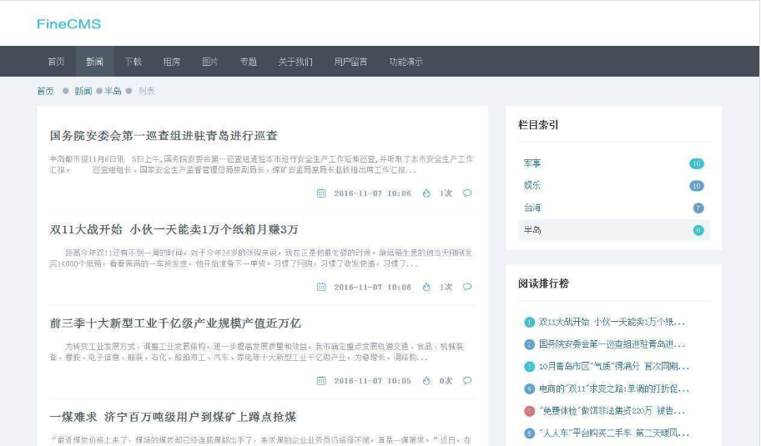This screenshot has height=446, width=761.
Task: Click the count badge beside 娱乐
Action: pos(697,186)
